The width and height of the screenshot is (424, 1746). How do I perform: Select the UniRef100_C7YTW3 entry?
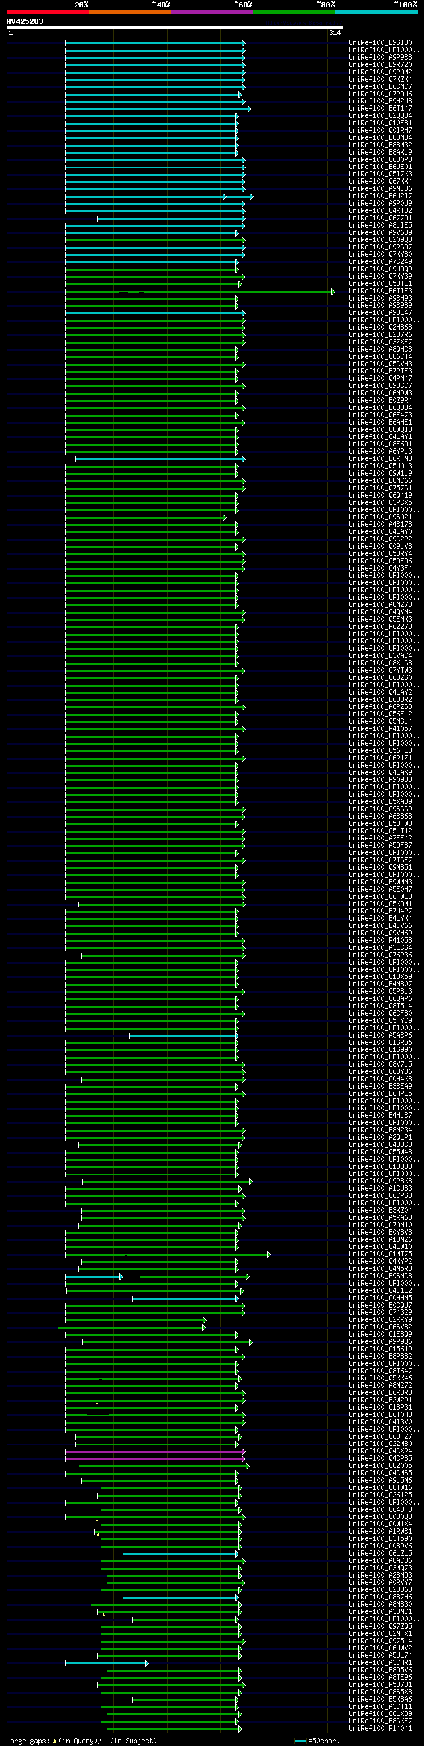(x=381, y=671)
